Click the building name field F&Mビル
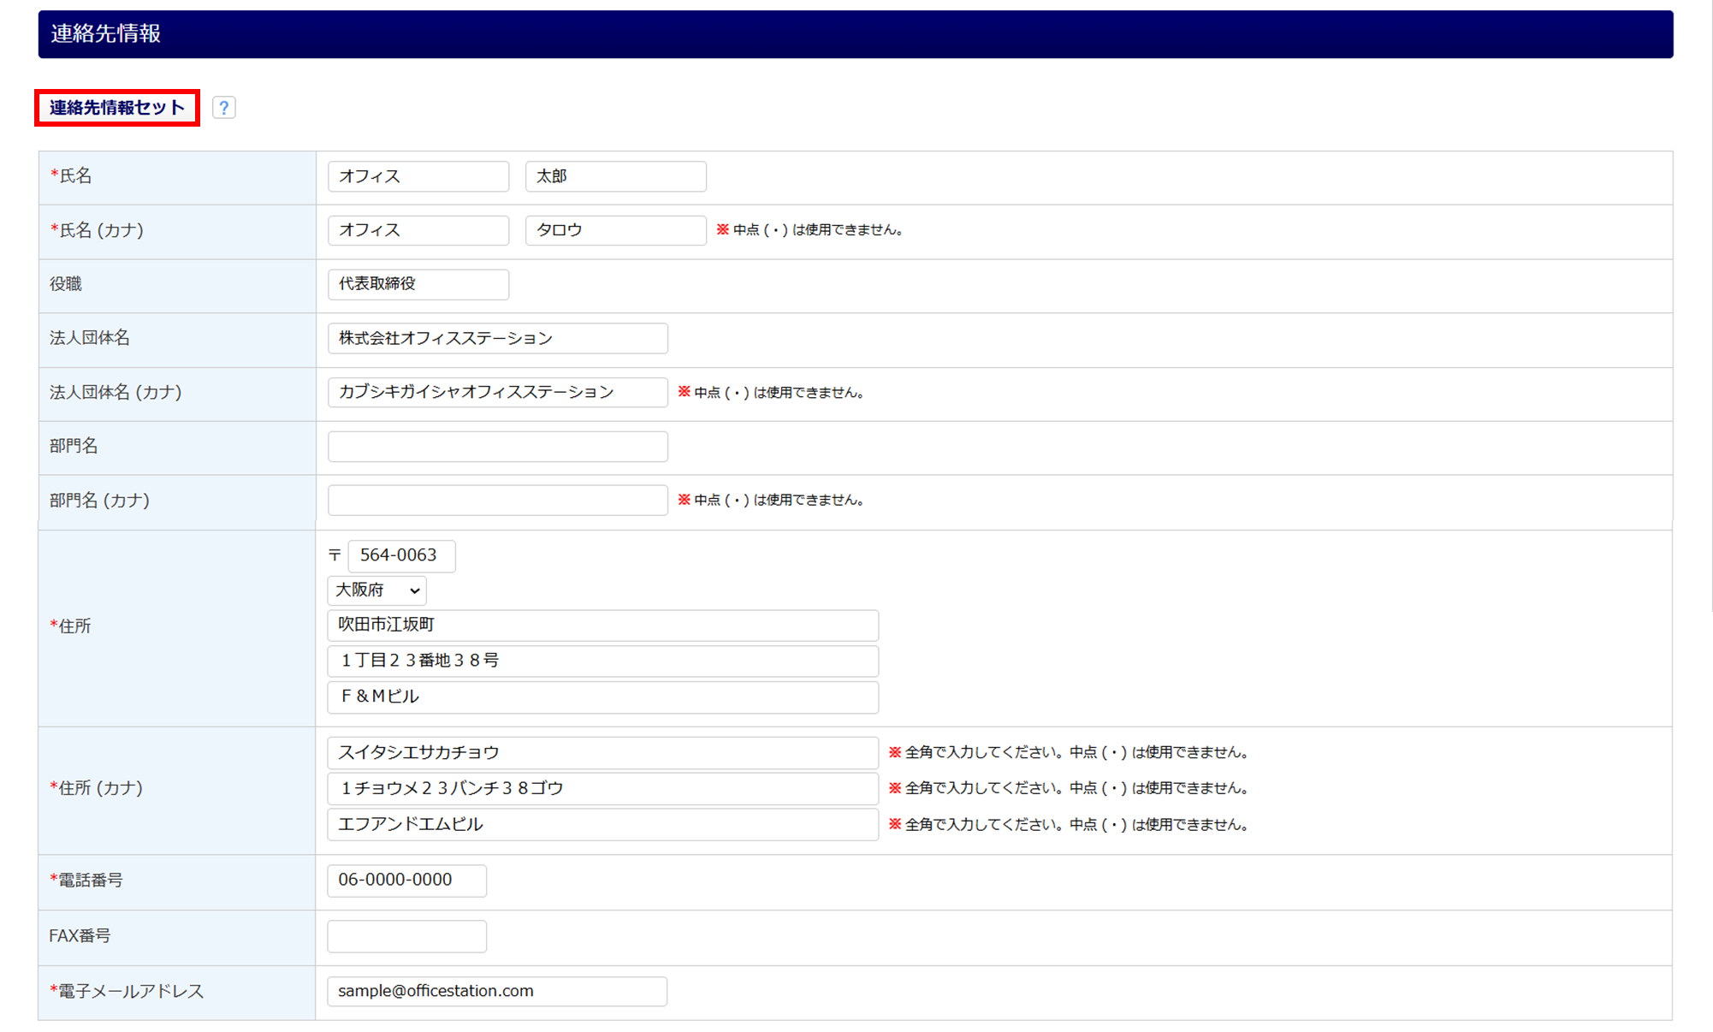Screen dimensions: 1713x1032 point(602,697)
